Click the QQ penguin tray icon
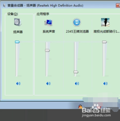This screenshot has height=121, width=120. click(x=80, y=107)
